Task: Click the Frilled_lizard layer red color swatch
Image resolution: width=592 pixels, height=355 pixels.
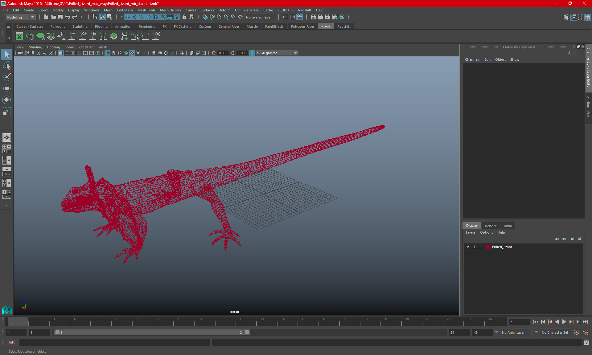Action: pos(488,247)
